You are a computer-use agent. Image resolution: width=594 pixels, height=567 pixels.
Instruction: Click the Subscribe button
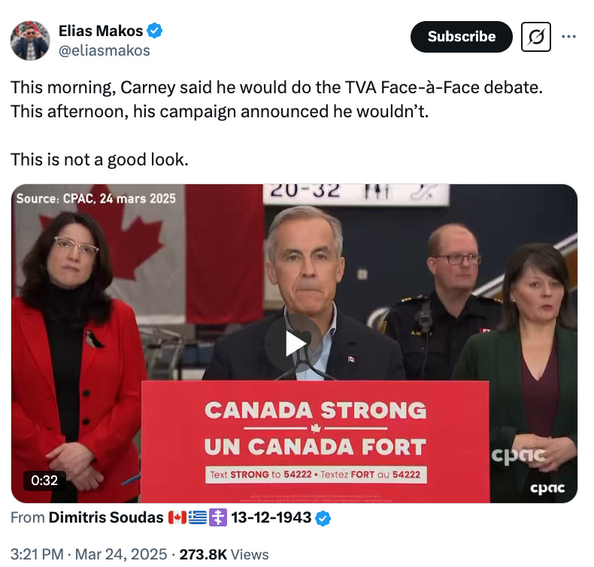click(461, 37)
